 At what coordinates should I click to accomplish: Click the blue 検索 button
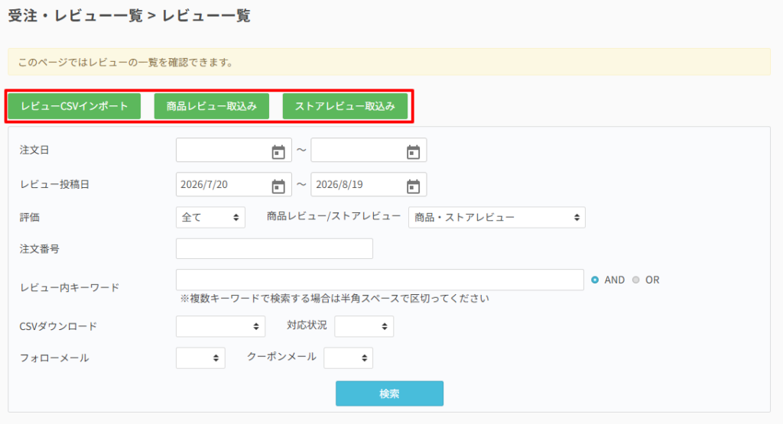coord(389,393)
